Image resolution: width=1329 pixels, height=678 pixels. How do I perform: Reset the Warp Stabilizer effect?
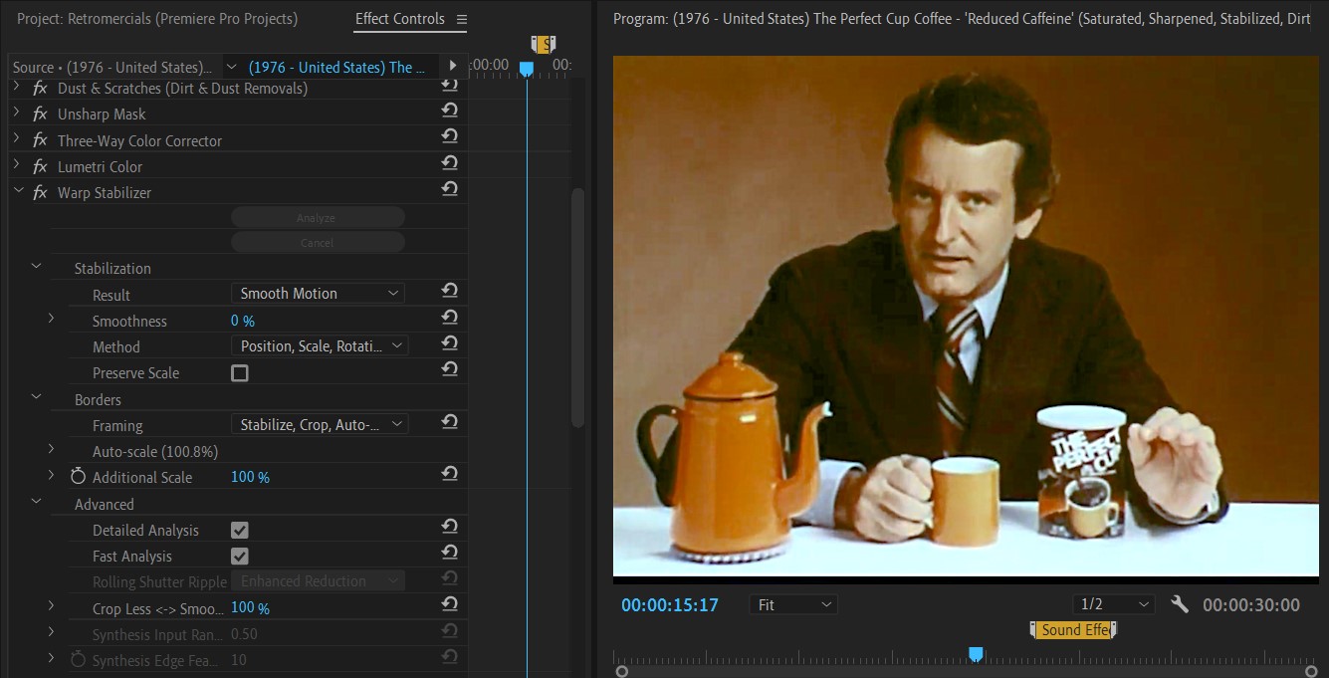tap(450, 188)
